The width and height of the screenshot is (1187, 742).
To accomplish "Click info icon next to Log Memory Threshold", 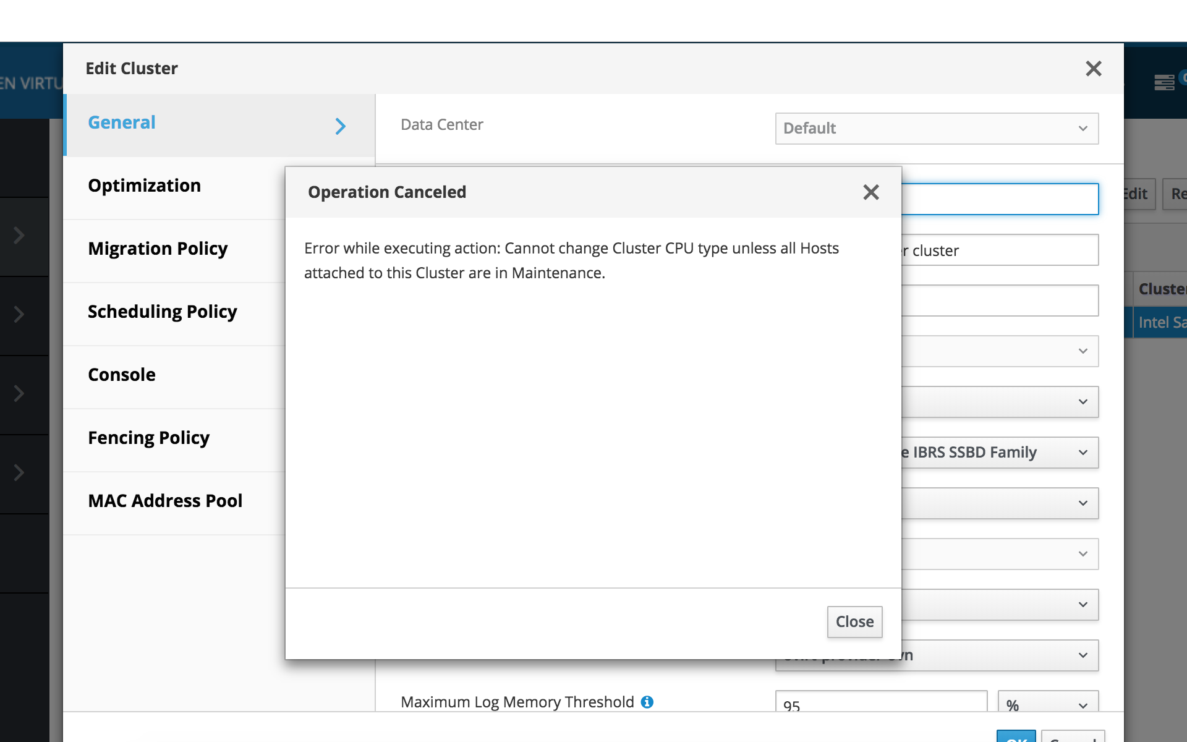I will coord(647,702).
